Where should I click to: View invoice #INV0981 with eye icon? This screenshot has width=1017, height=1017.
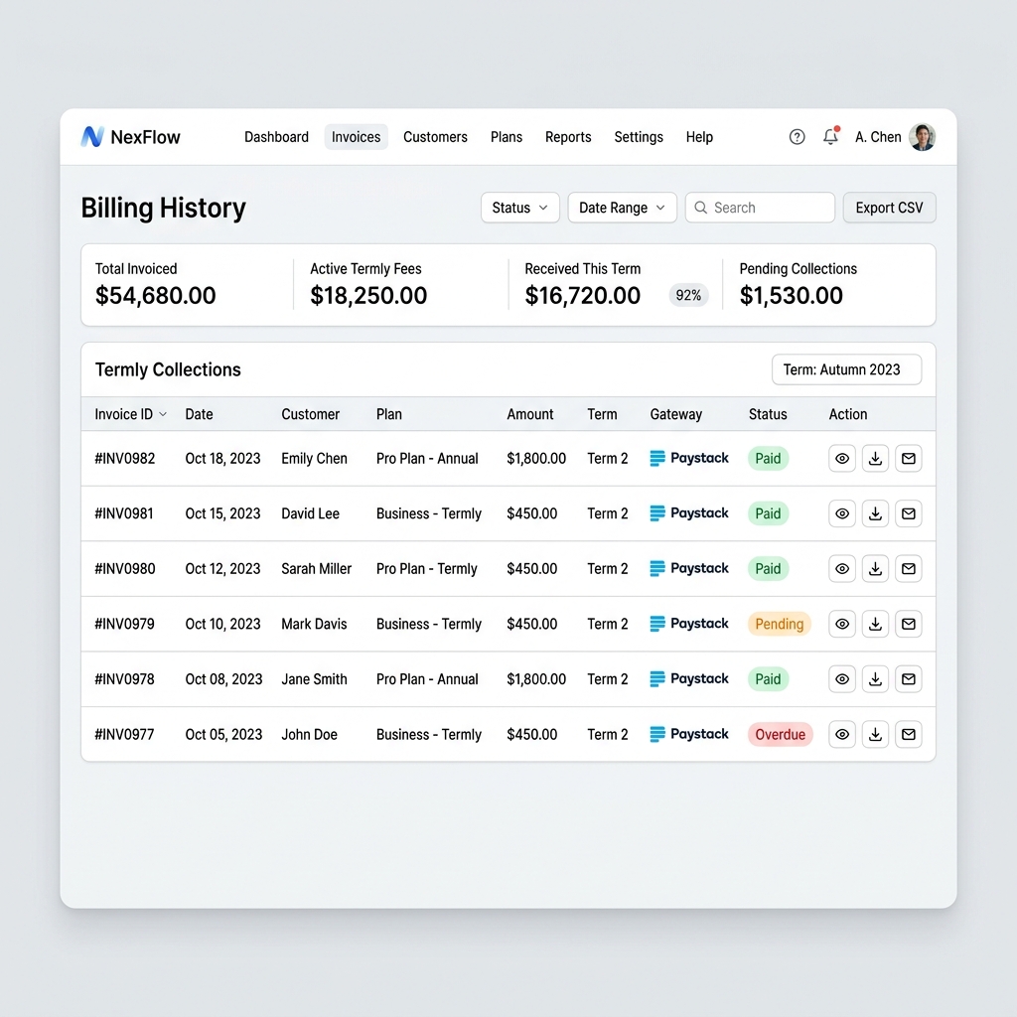(842, 513)
